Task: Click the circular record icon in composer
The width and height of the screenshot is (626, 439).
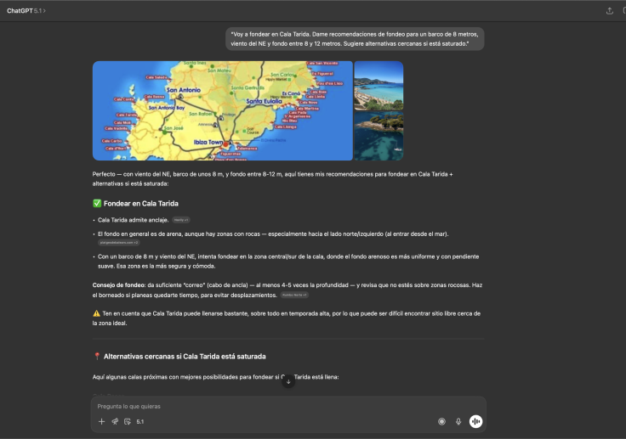Action: click(x=441, y=421)
